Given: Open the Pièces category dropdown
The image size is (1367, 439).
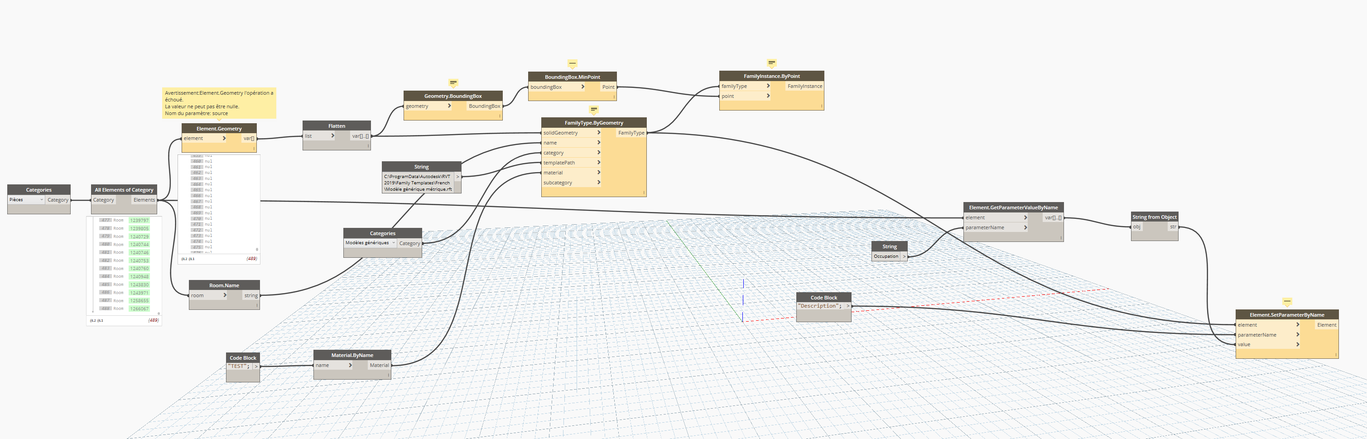Looking at the screenshot, I should (x=41, y=200).
